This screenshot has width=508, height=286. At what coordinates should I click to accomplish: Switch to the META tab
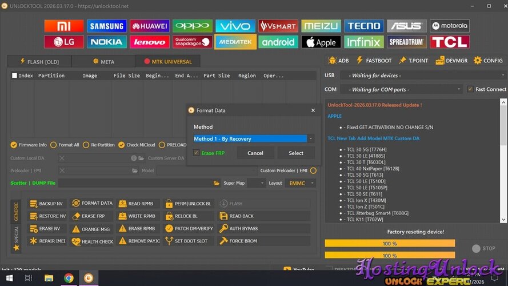coord(103,62)
